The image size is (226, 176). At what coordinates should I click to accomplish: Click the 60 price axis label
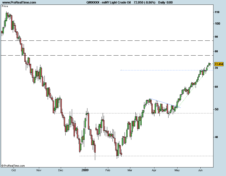(216, 87)
